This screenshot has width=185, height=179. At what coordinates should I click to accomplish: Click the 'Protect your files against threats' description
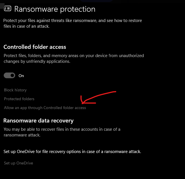72,21
